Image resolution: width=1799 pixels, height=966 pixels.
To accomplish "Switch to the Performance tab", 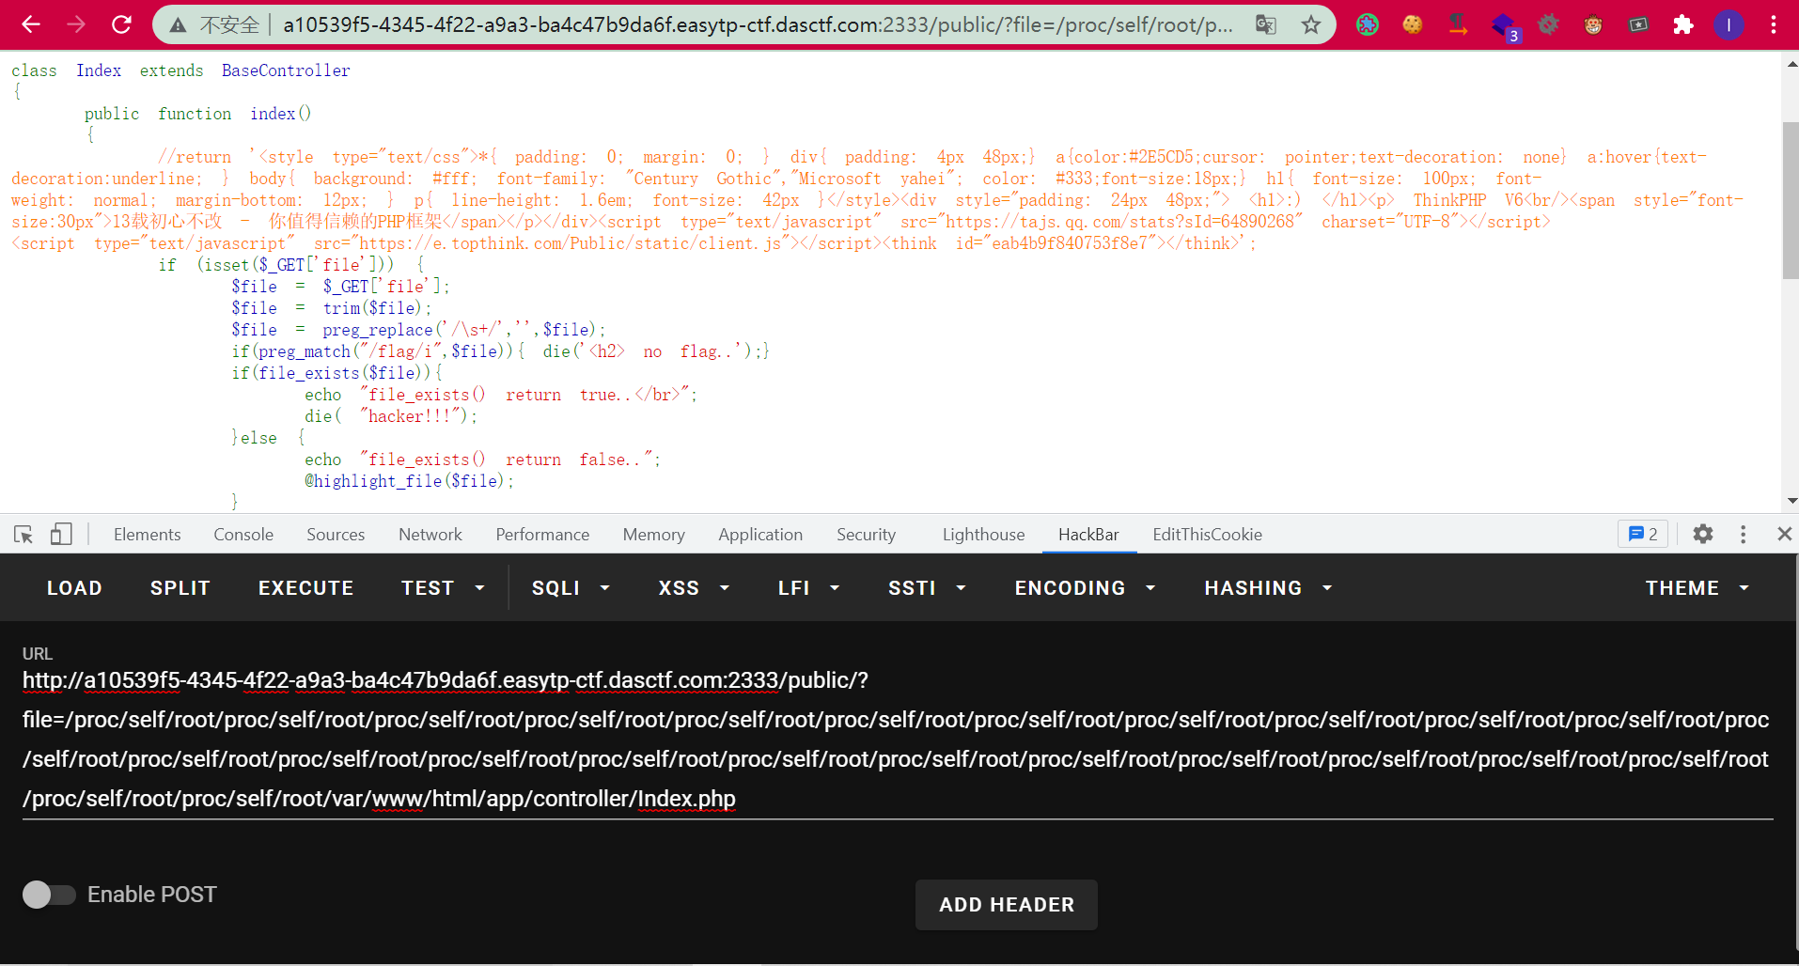I will [x=542, y=534].
